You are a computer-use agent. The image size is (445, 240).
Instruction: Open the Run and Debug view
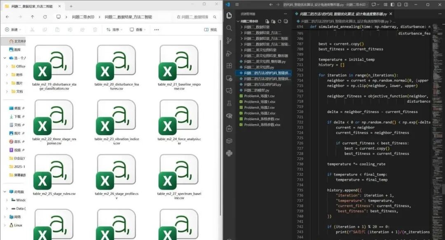click(x=229, y=53)
